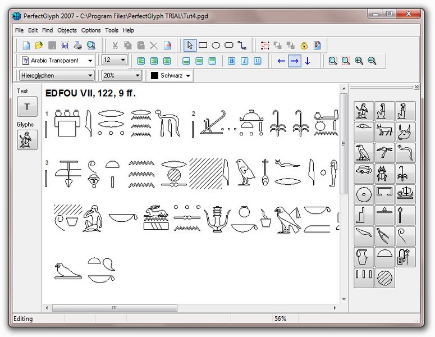This screenshot has height=337, width=435.
Task: Click the scarab beetle glyph category
Action: click(384, 173)
